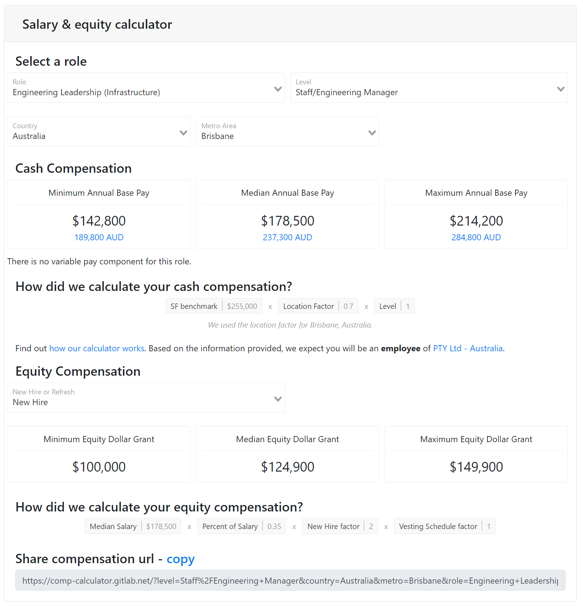Screen dimensions: 583x607
Task: Click the SF benchmark $255,000 value
Action: pos(242,306)
